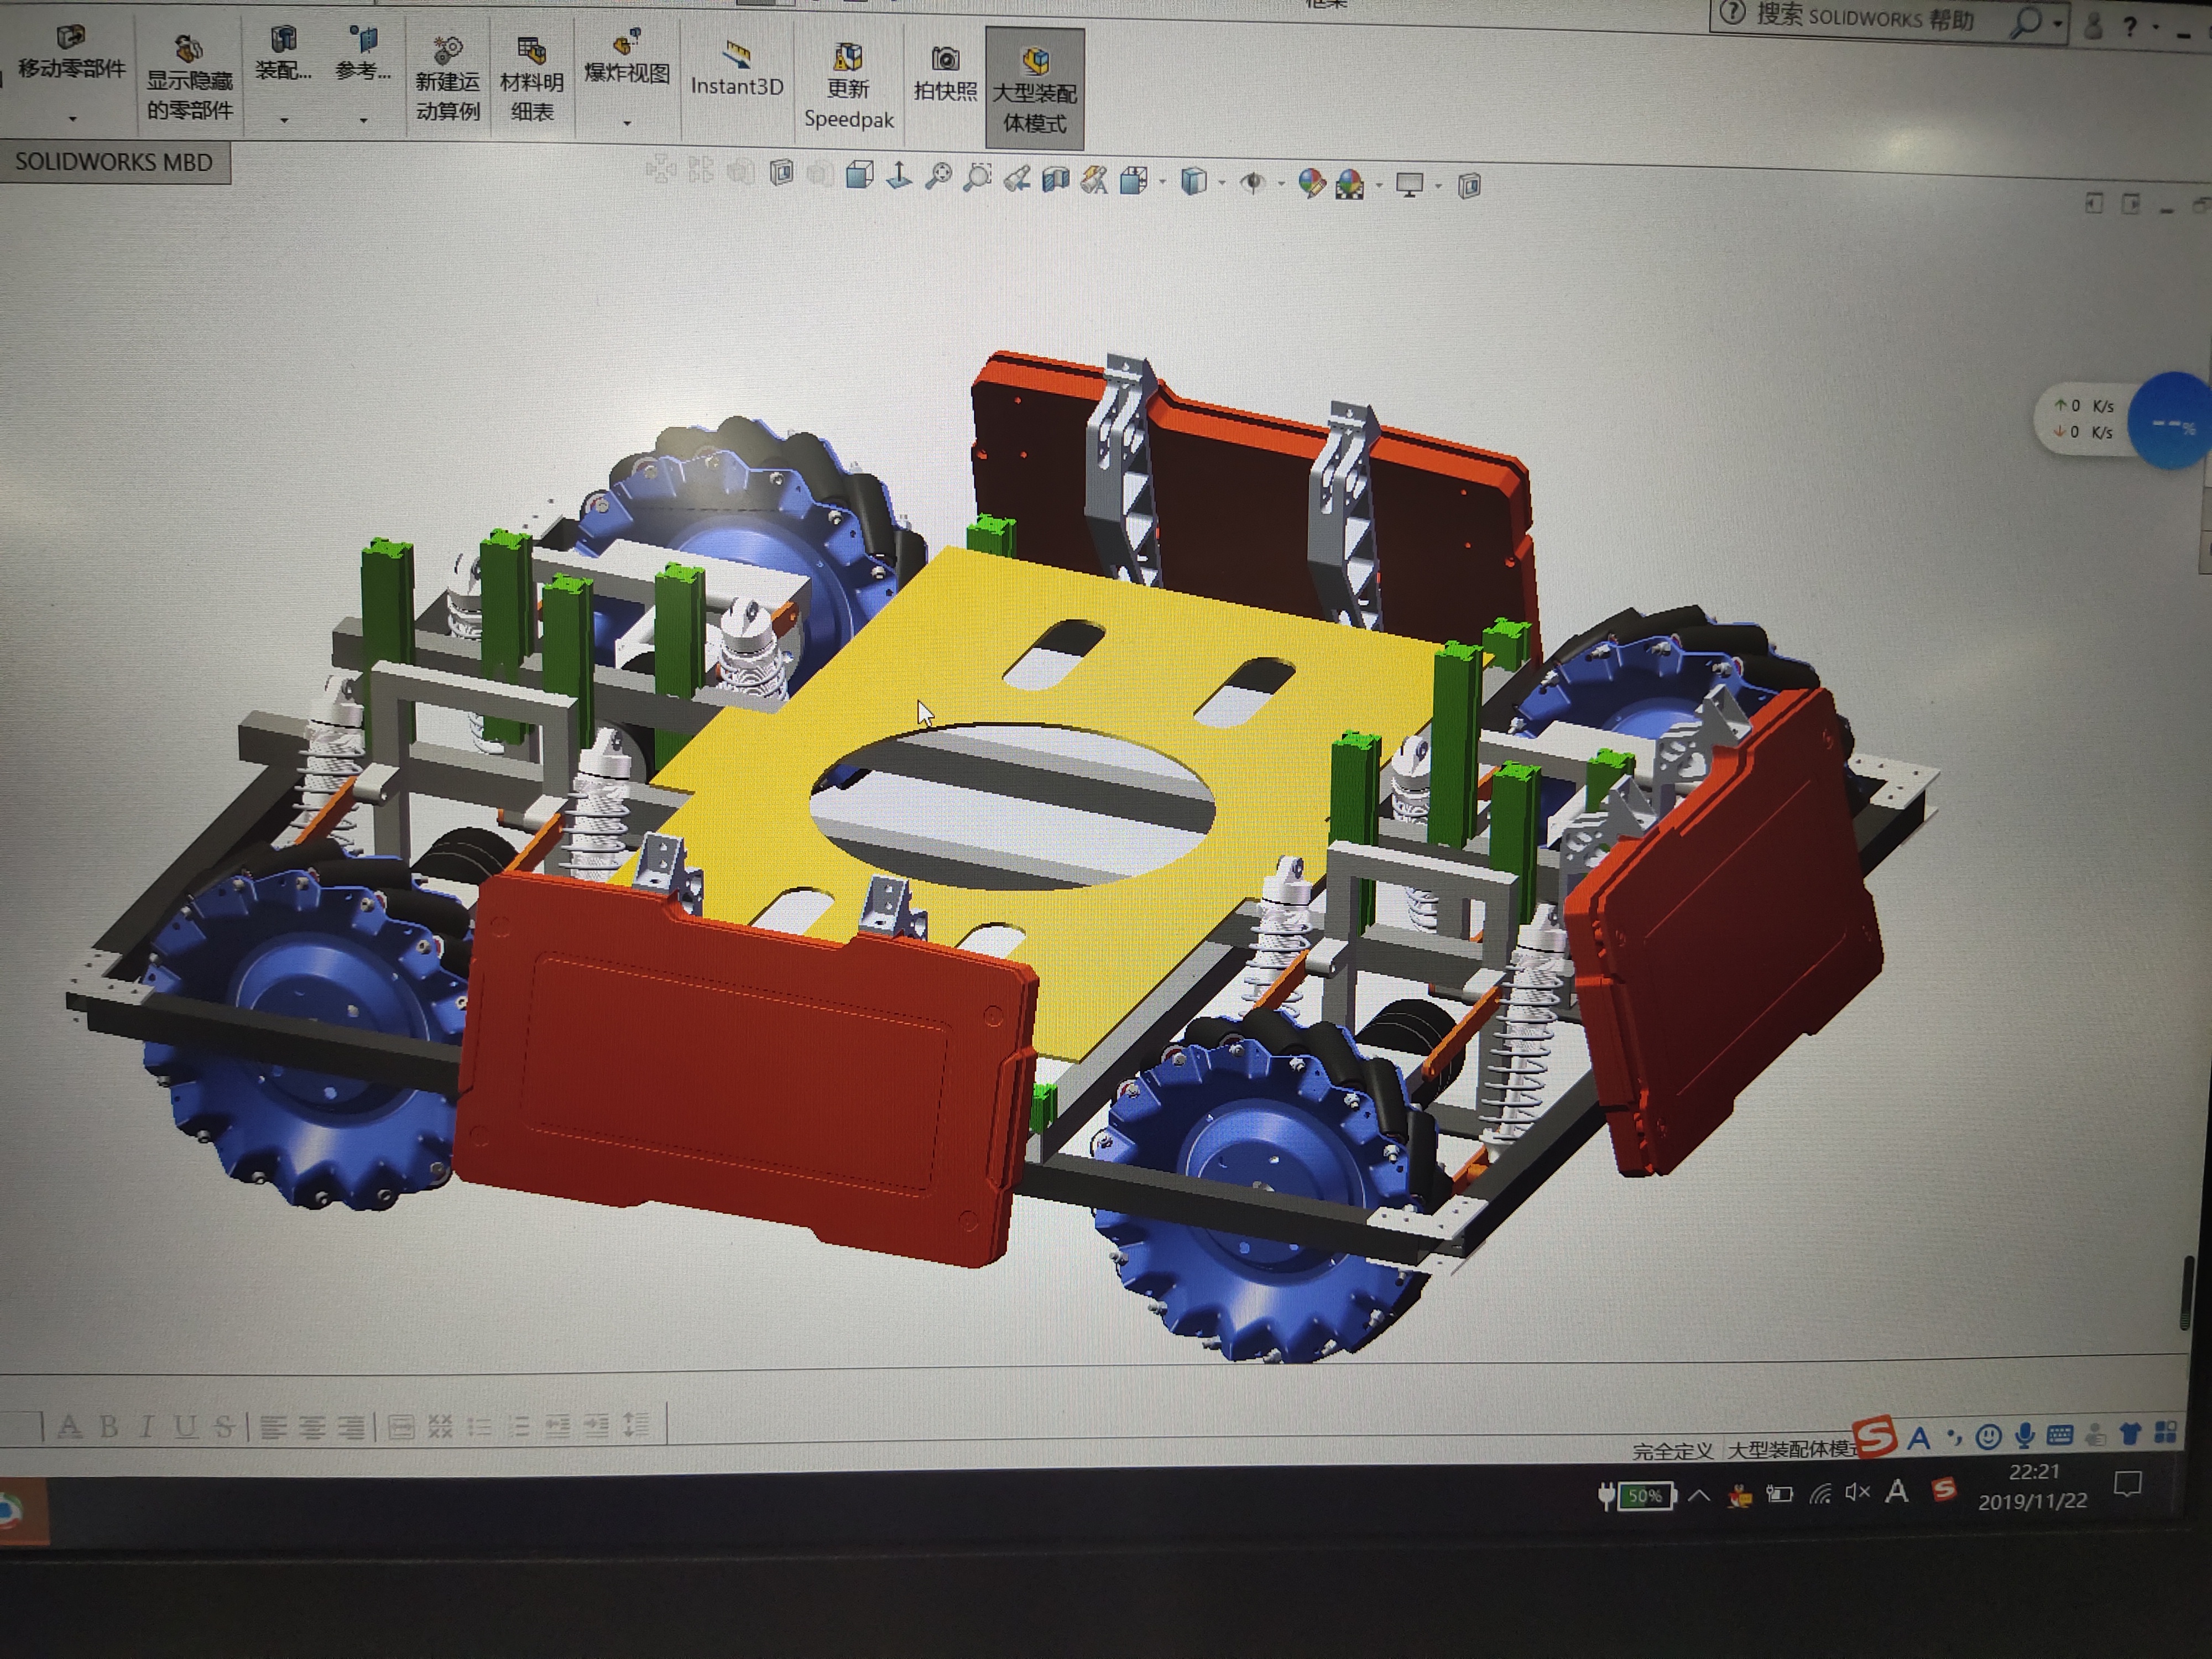Click the Section View icon
The height and width of the screenshot is (1659, 2212).
1056,179
